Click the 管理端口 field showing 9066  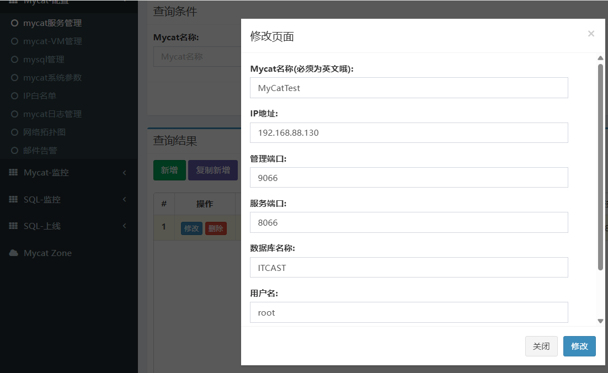[409, 178]
